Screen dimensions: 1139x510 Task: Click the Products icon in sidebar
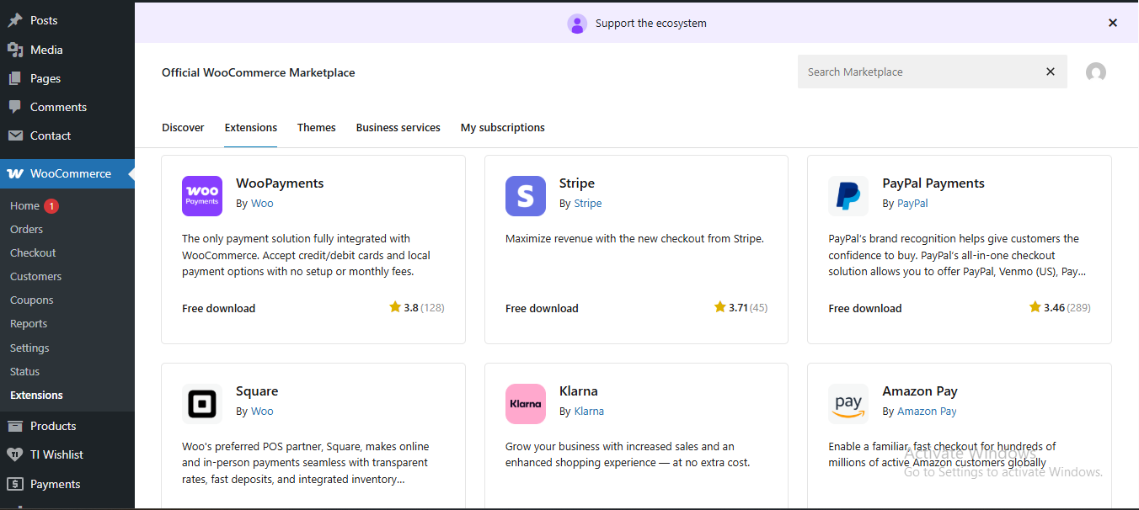(15, 426)
